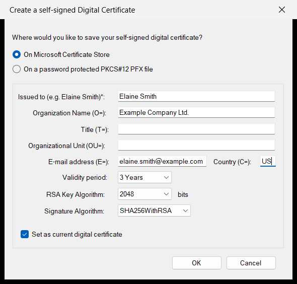Confirm the certificate with OK

pyautogui.click(x=197, y=263)
